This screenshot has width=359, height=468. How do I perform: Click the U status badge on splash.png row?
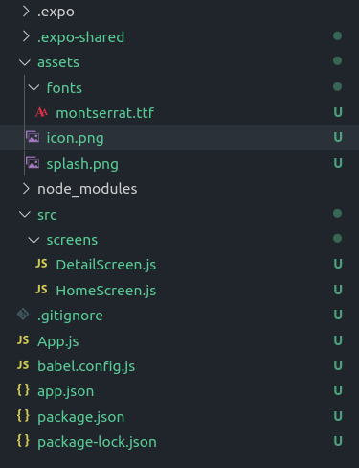338,163
